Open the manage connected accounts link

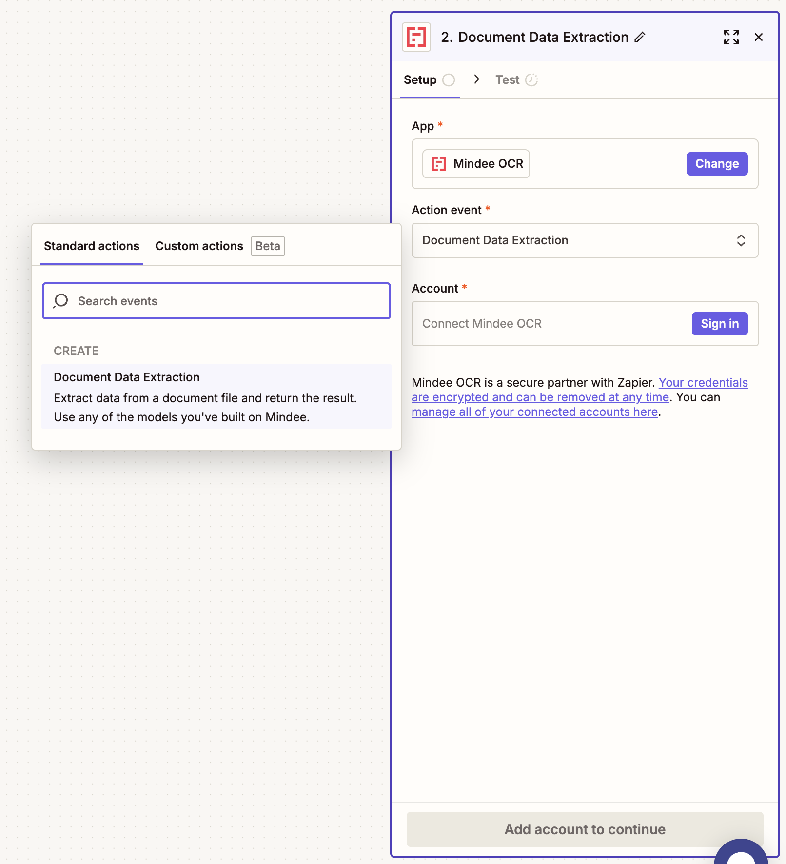(x=535, y=412)
